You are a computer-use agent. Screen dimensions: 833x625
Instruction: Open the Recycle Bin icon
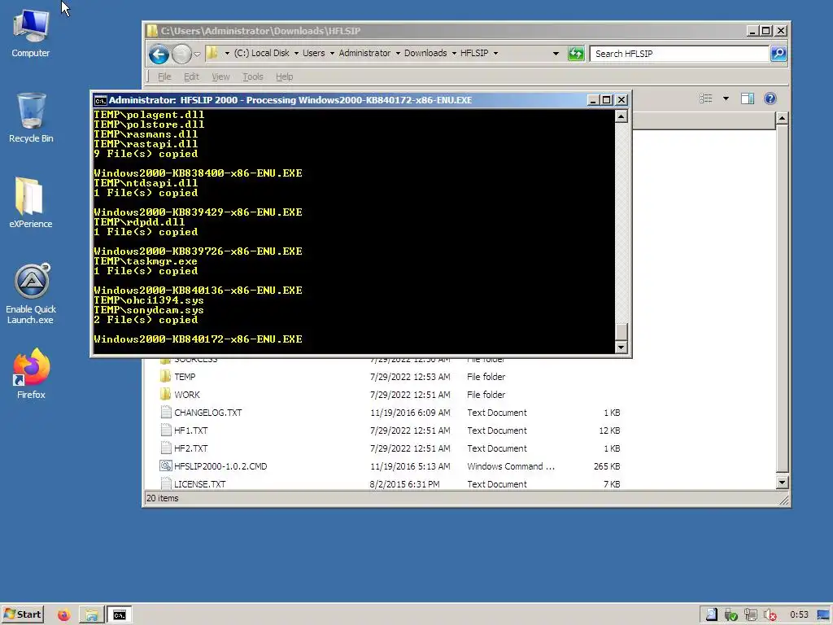pyautogui.click(x=31, y=118)
